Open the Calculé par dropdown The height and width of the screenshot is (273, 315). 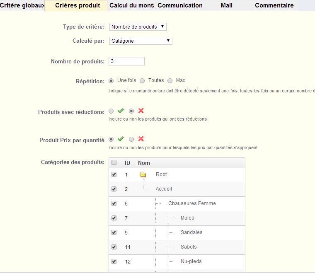tap(141, 41)
